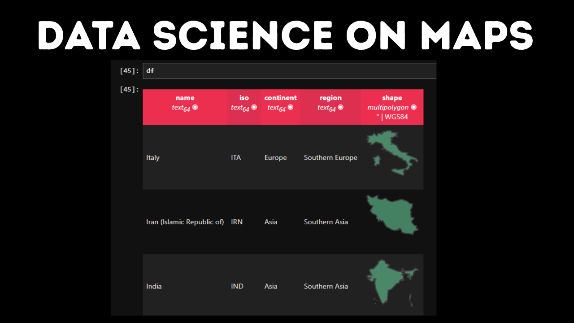This screenshot has width=574, height=323.
Task: Select the Europe continent cell
Action: coord(280,157)
